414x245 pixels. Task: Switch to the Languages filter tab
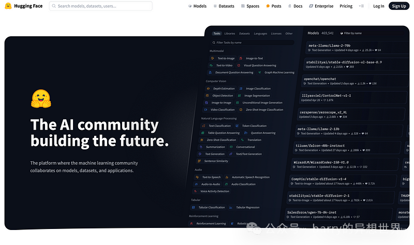point(260,34)
